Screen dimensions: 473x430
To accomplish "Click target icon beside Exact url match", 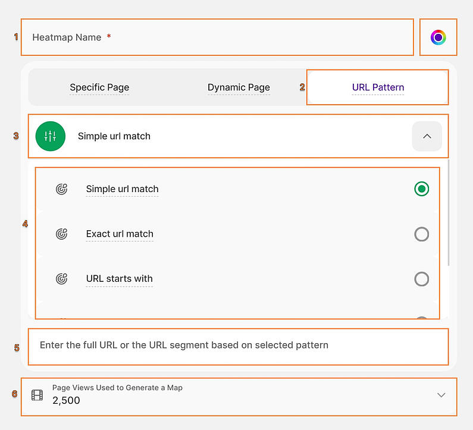I will point(61,234).
